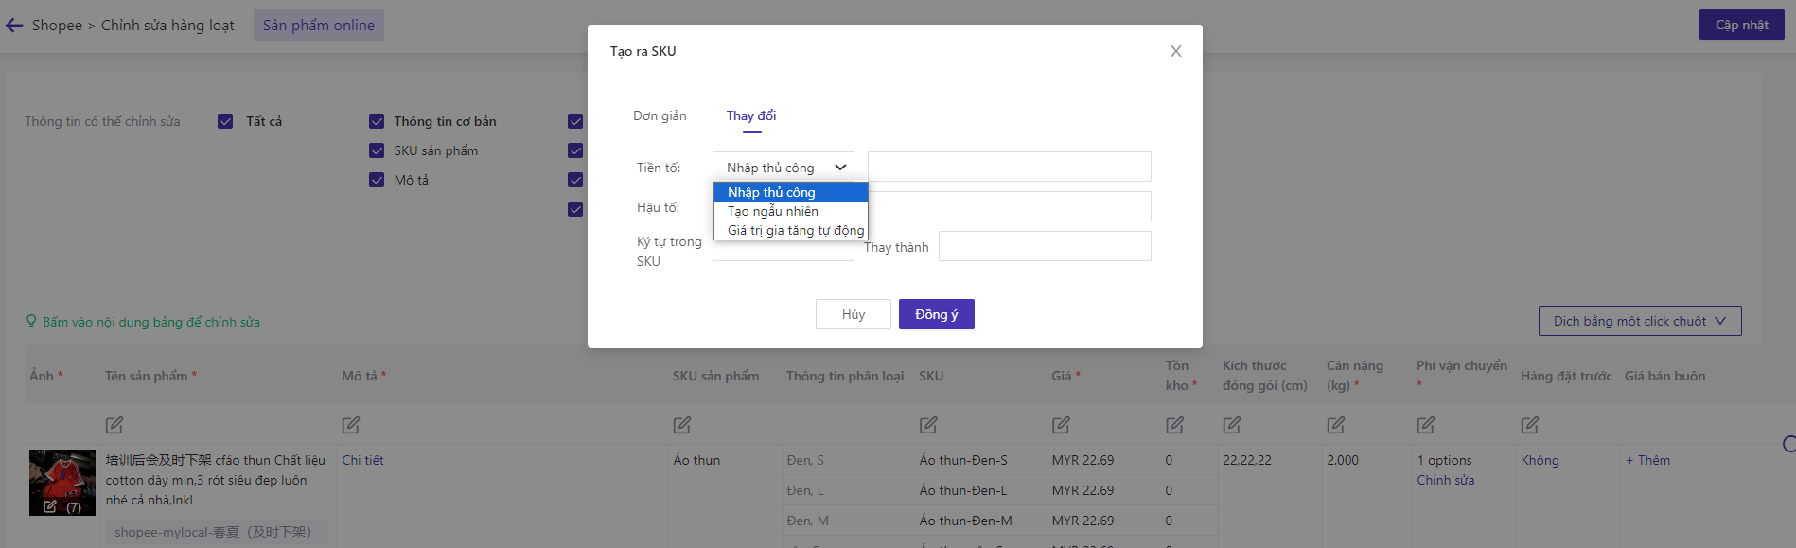Select Tạo ngẫu nhiên from dropdown list
1796x548 pixels.
[x=772, y=211]
